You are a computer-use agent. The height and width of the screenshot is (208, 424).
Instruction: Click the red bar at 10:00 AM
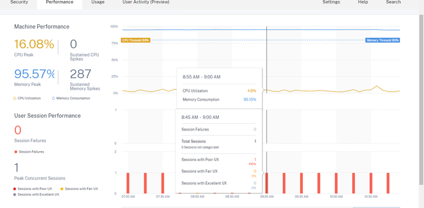[336, 183]
